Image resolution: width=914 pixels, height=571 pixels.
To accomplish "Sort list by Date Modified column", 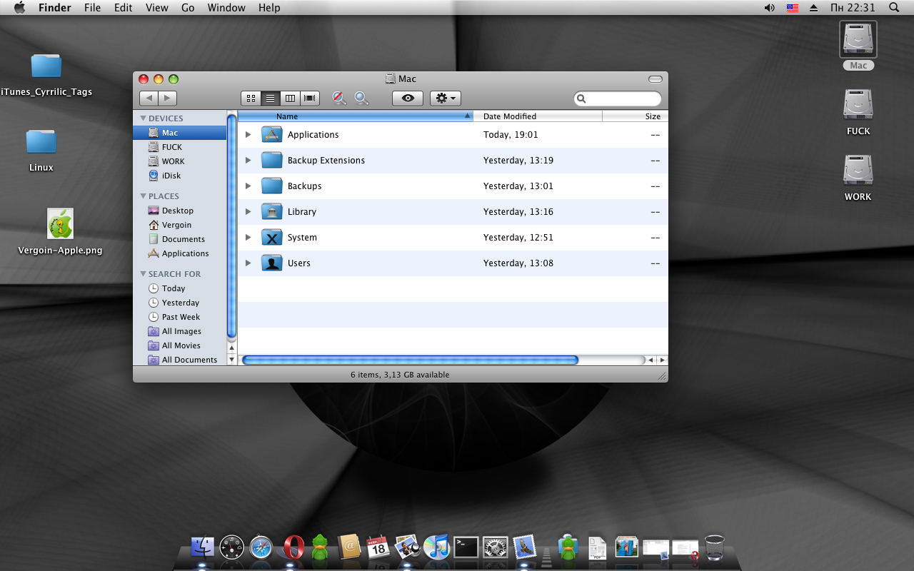I will tap(538, 116).
